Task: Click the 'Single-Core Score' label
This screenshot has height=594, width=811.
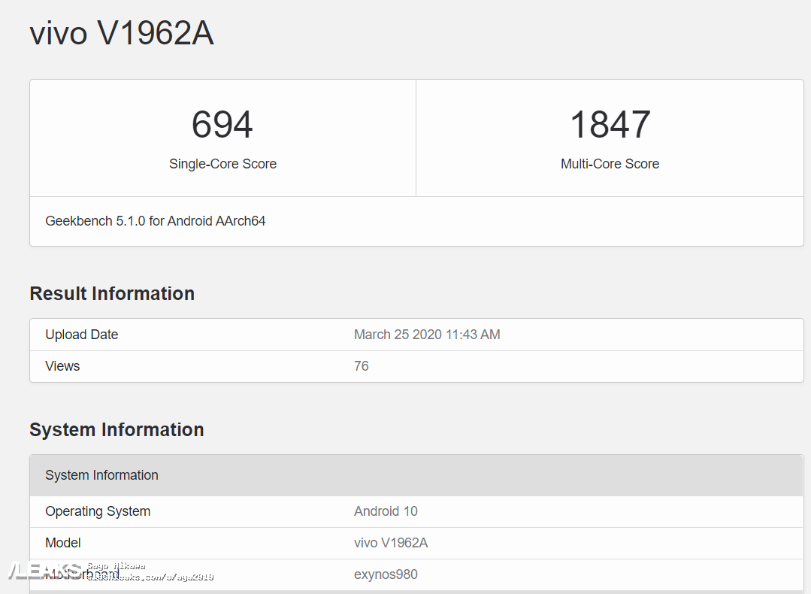Action: (x=223, y=164)
